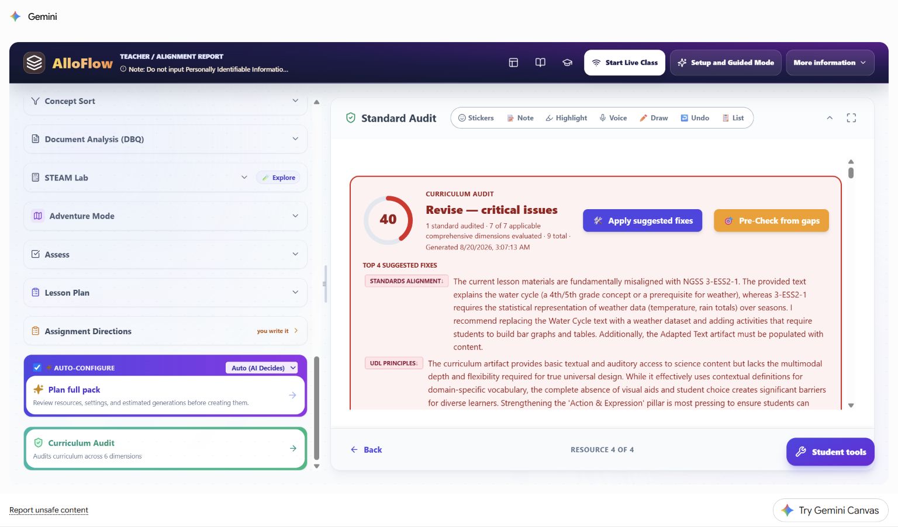Open the More information dropdown
Image resolution: width=898 pixels, height=527 pixels.
point(830,63)
